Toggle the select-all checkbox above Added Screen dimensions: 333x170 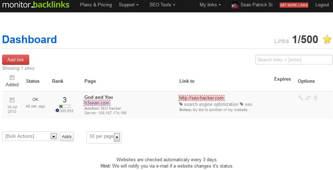click(x=12, y=77)
